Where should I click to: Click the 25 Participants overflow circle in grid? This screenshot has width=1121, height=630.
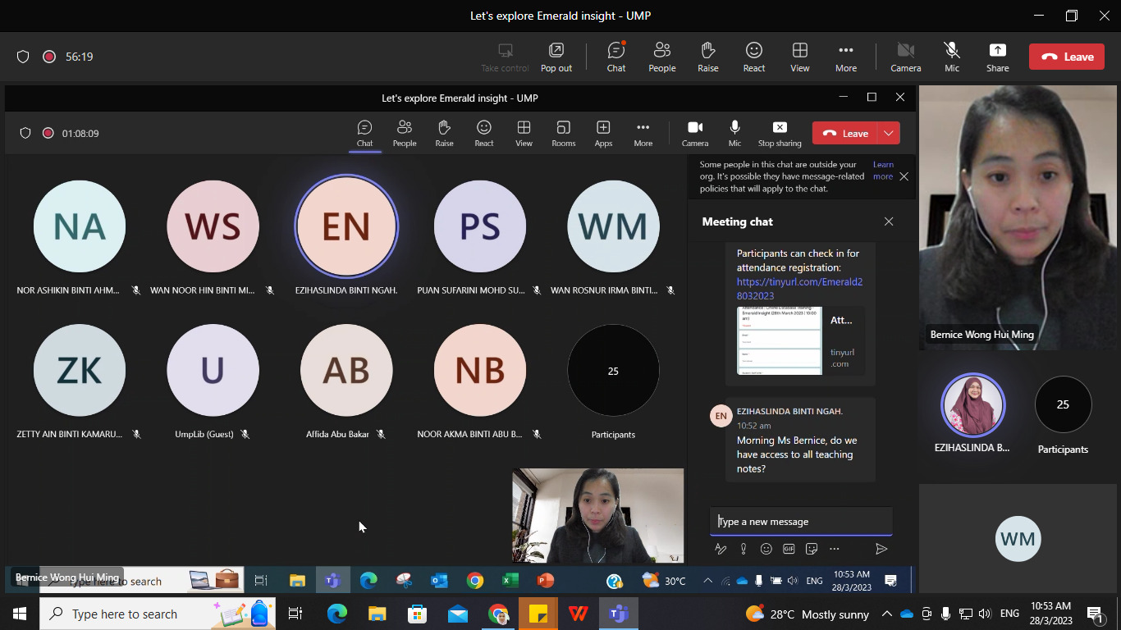point(613,371)
